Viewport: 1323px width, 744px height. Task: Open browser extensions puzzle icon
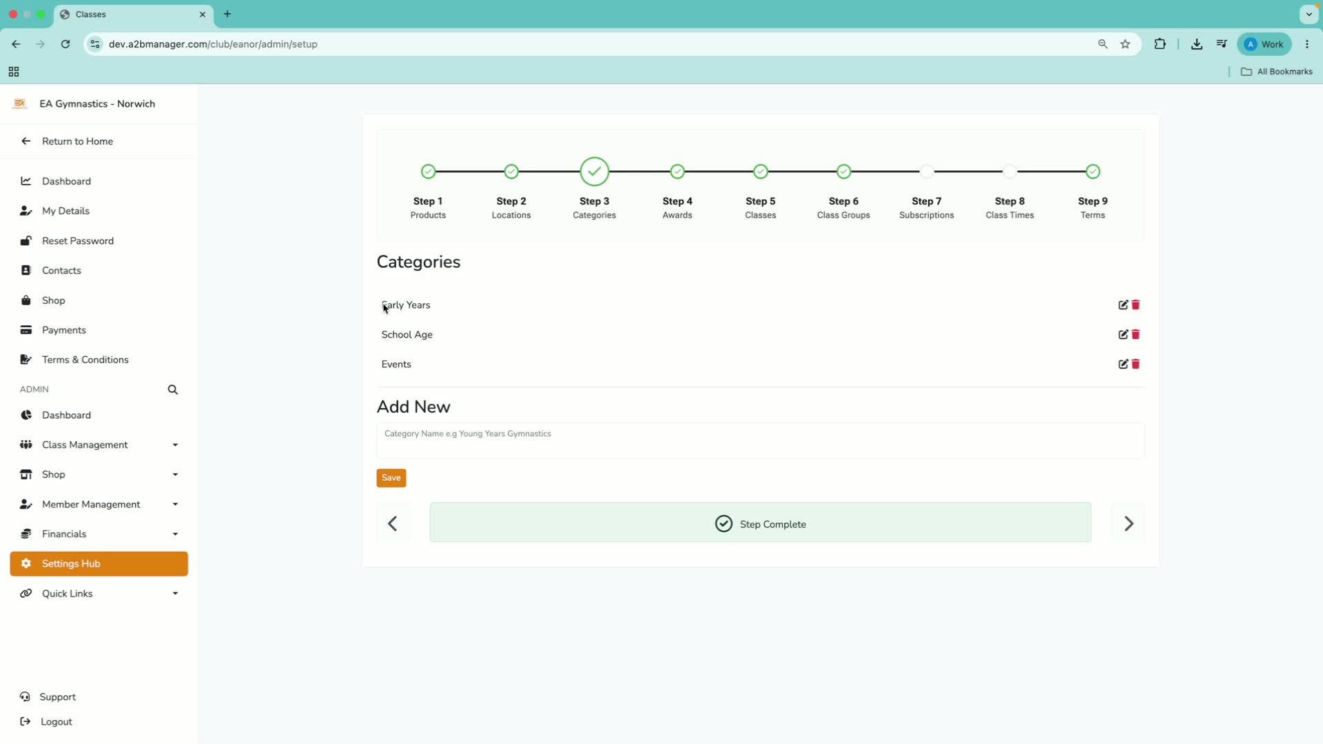click(x=1160, y=44)
